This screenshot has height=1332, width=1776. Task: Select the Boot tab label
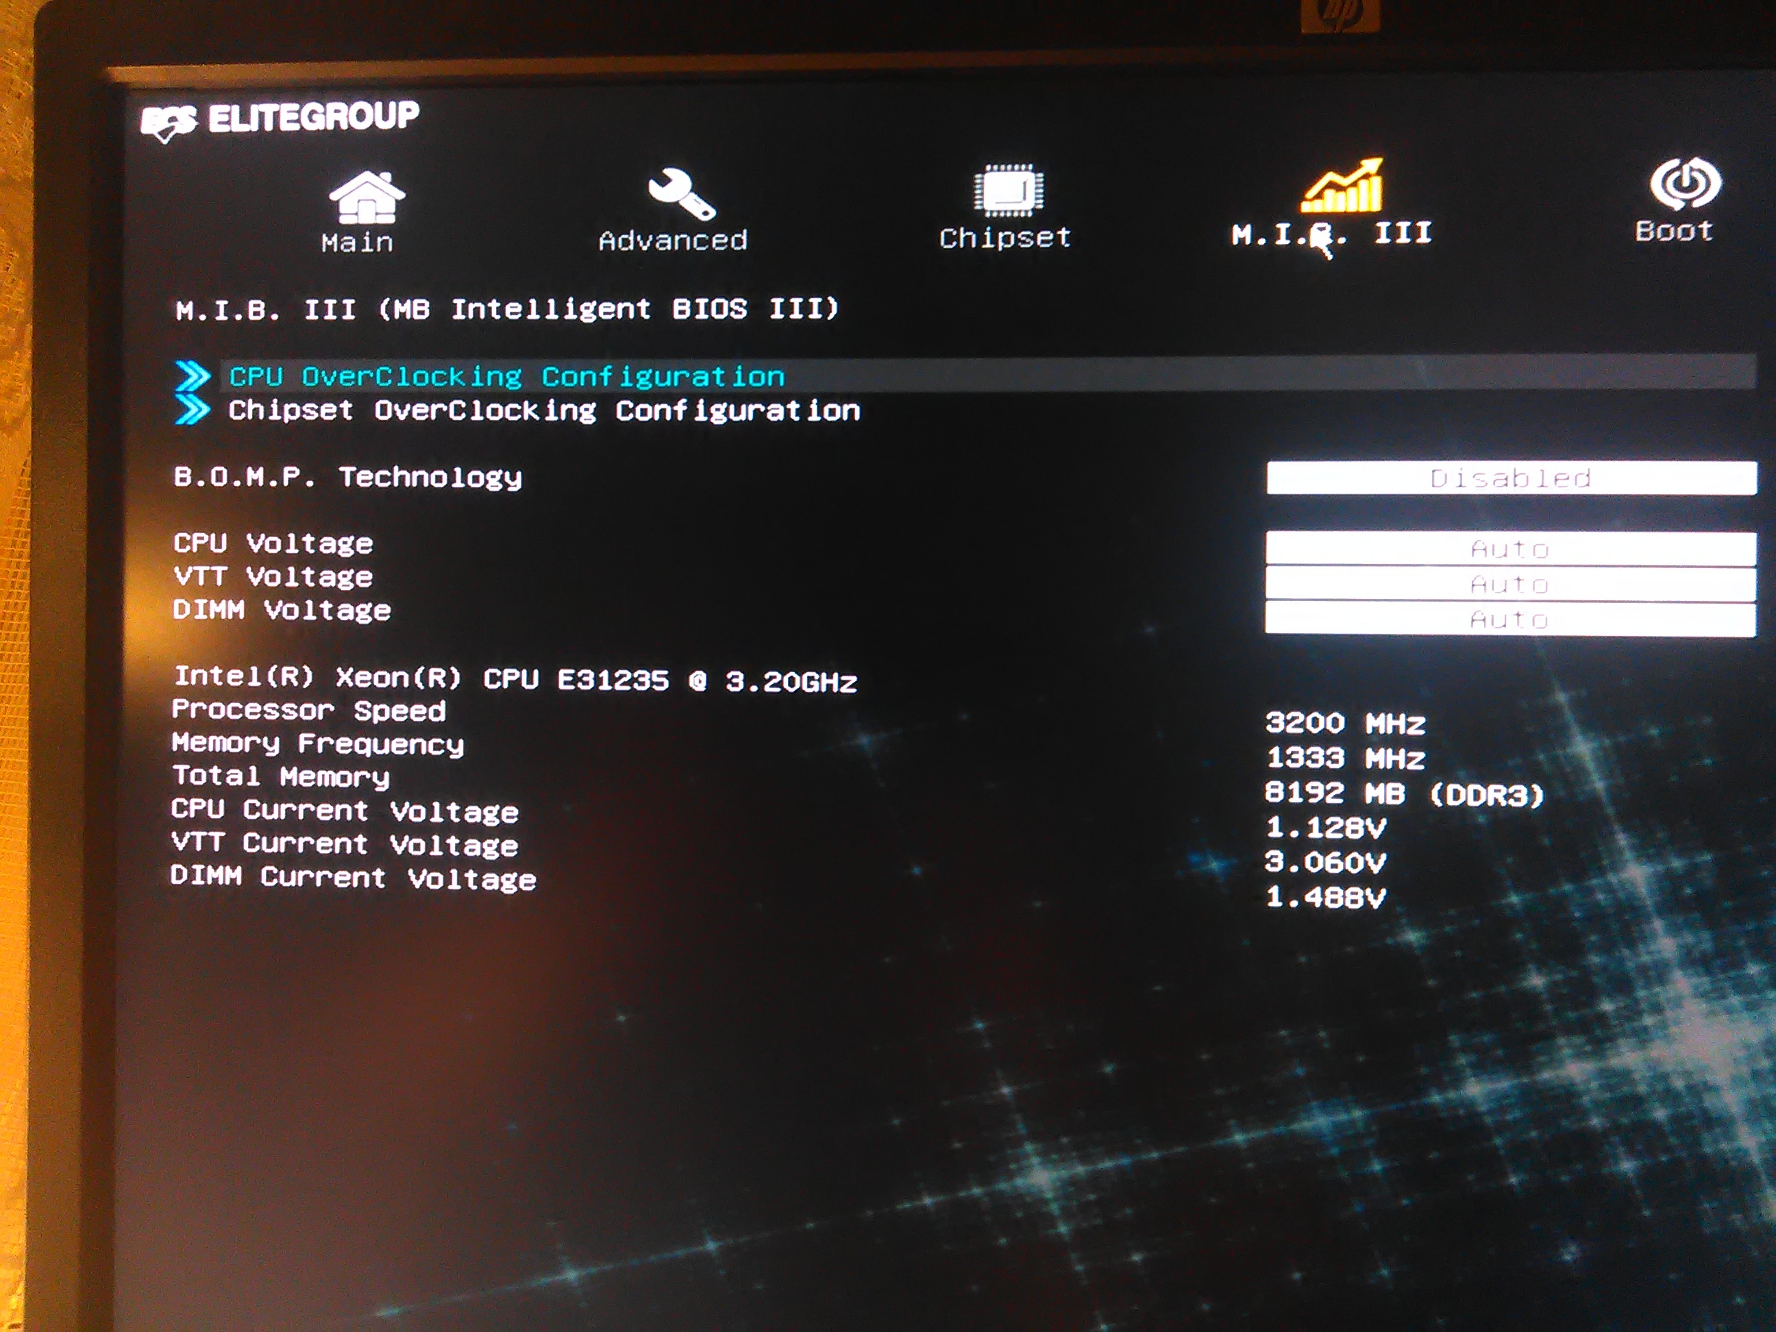point(1674,231)
